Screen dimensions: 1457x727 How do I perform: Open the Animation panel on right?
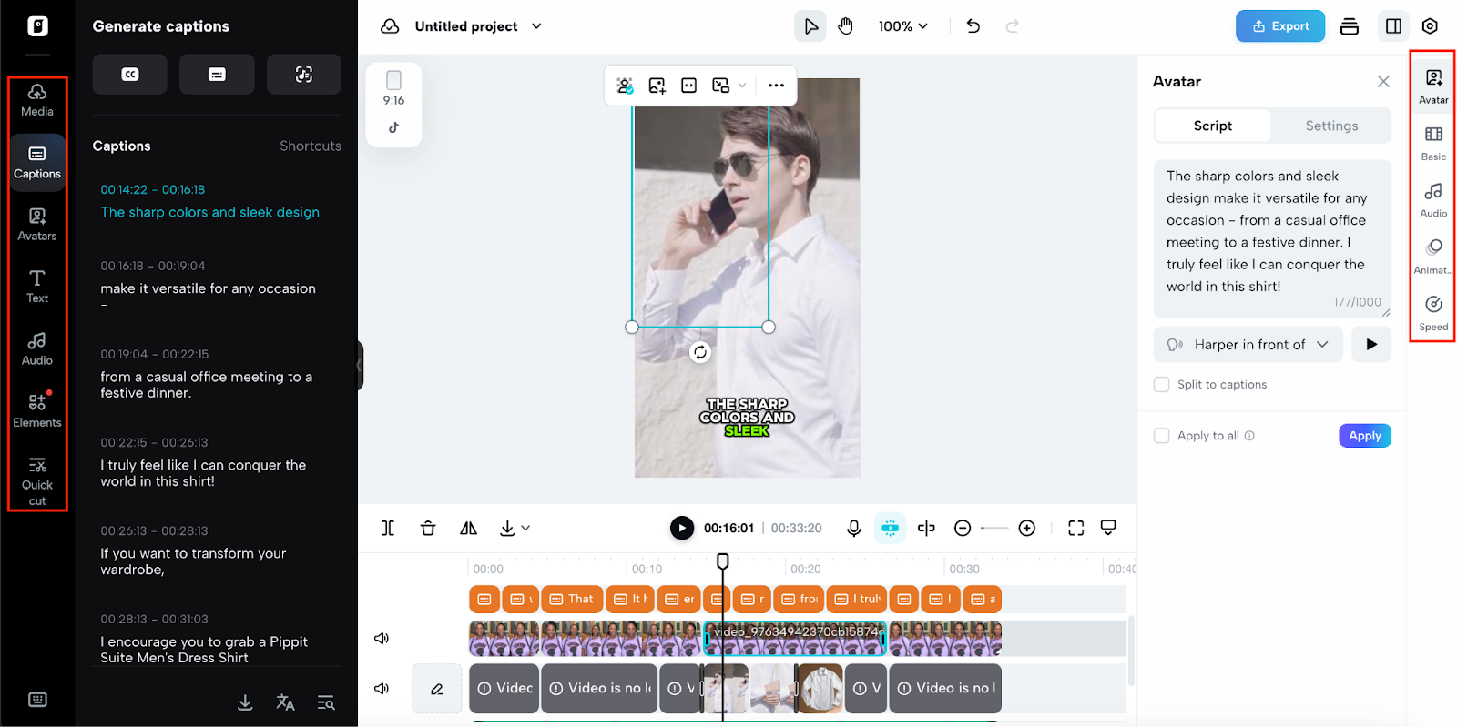coord(1433,256)
